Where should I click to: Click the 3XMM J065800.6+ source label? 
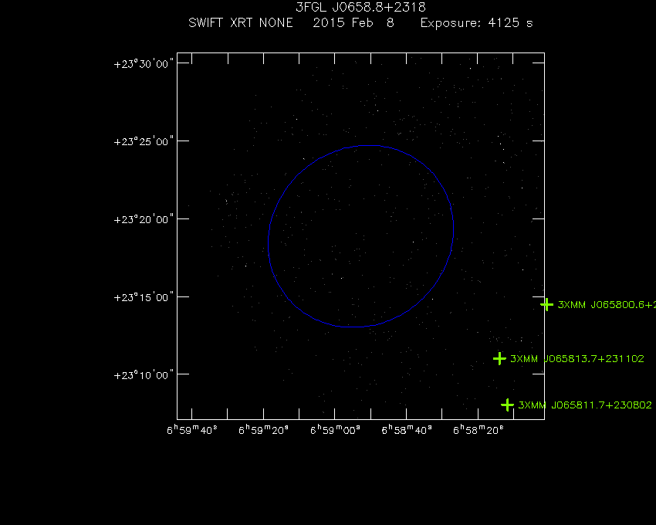coord(607,305)
